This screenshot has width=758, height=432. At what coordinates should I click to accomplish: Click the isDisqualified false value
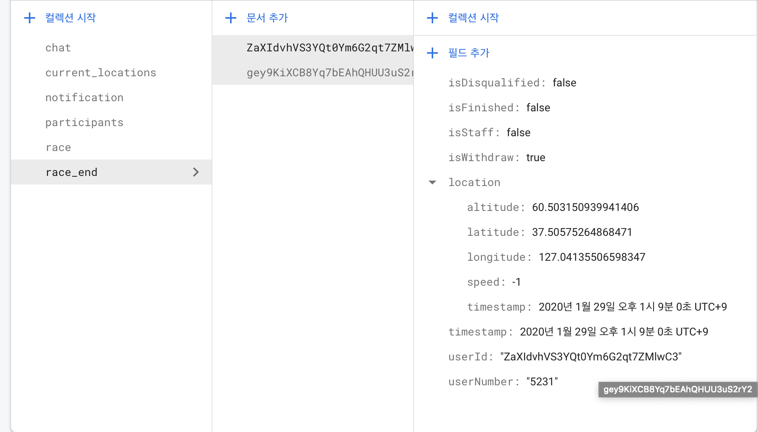pos(564,83)
